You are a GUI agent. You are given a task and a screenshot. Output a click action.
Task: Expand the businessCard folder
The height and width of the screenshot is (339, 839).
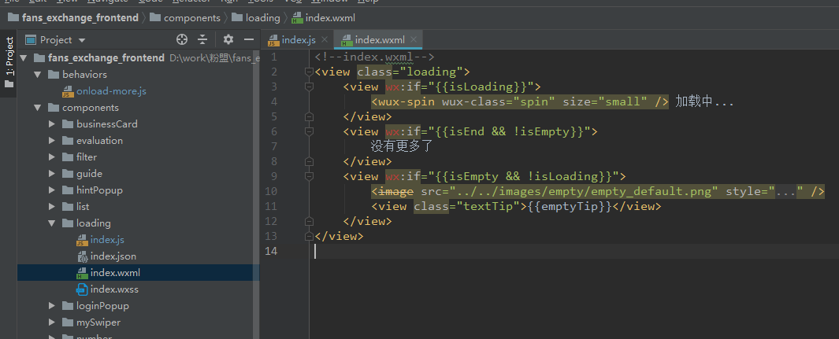pyautogui.click(x=52, y=123)
